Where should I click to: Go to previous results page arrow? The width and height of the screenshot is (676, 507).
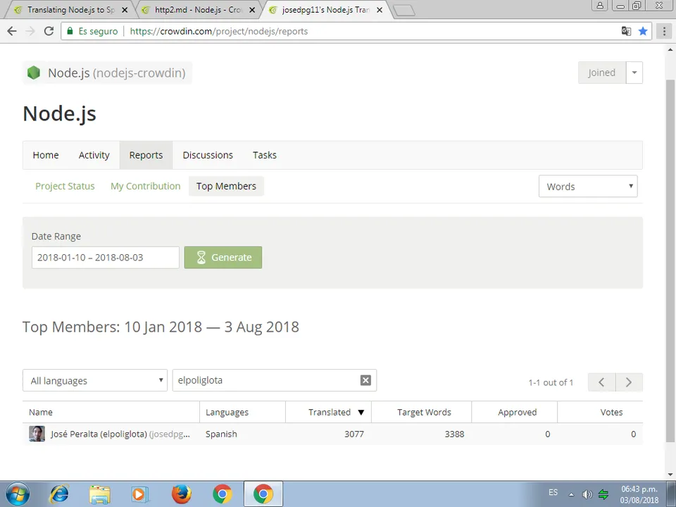pyautogui.click(x=601, y=382)
